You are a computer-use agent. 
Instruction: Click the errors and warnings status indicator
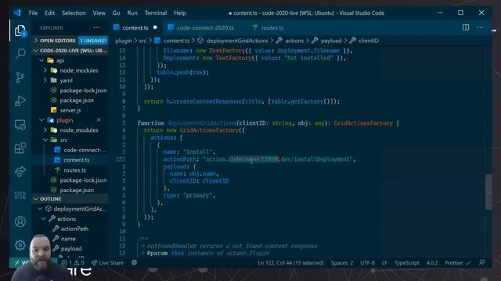[x=73, y=263]
